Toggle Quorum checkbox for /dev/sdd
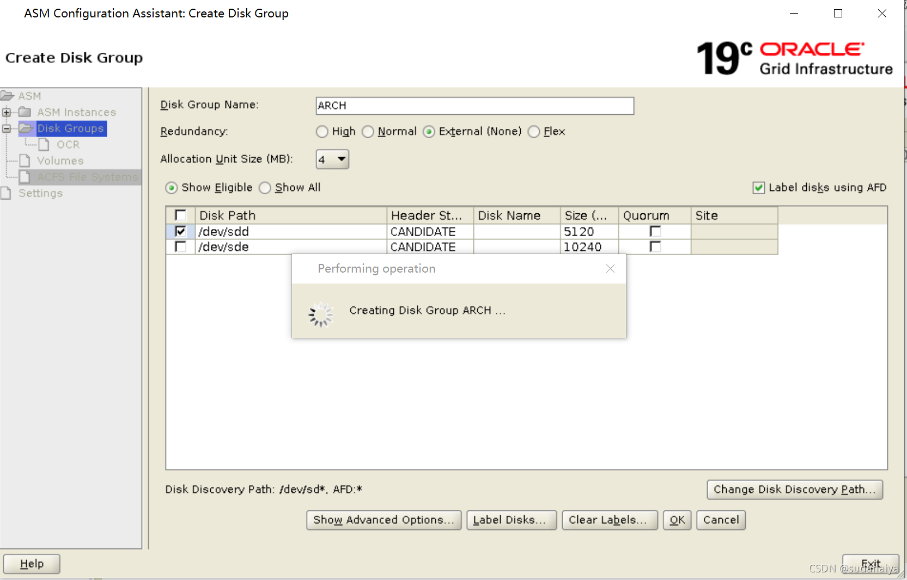Screen dimensions: 907x580 coord(655,231)
